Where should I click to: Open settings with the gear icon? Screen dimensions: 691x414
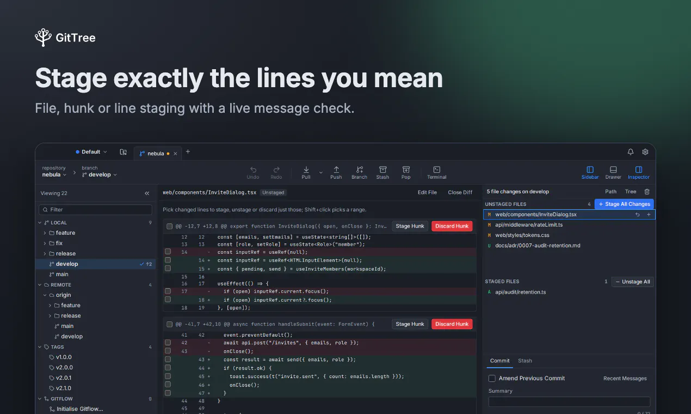(645, 152)
